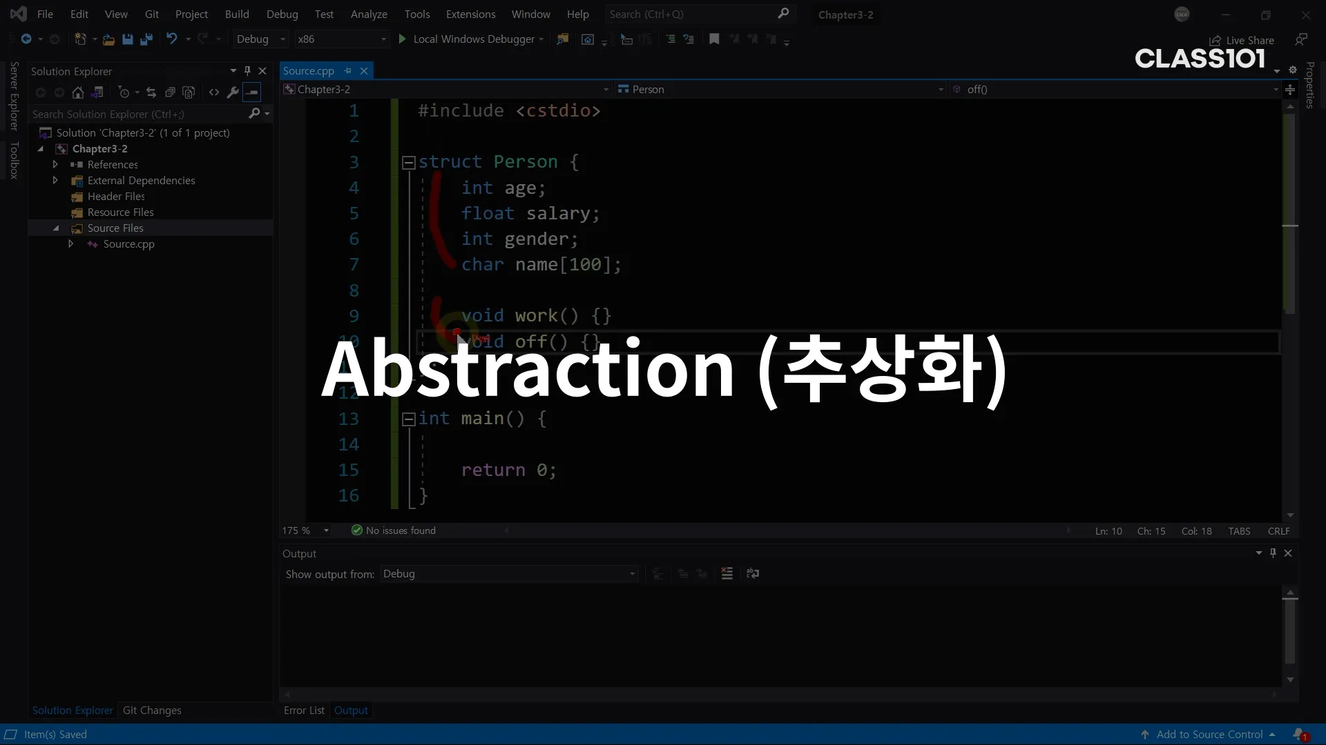This screenshot has width=1326, height=745.
Task: Click Collapse All icon in Solution Explorer
Action: point(170,92)
